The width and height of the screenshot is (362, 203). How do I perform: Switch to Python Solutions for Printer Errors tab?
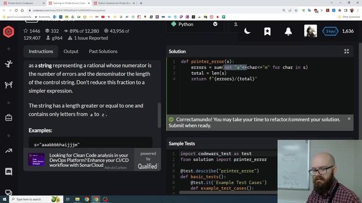pos(114,3)
